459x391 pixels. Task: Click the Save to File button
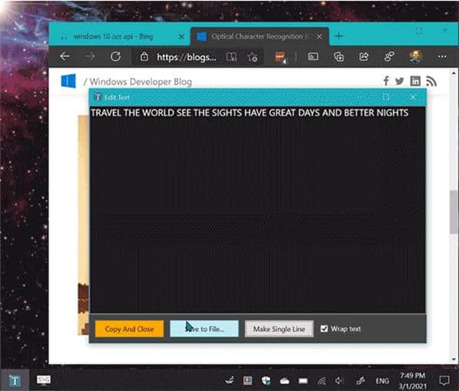coord(204,329)
